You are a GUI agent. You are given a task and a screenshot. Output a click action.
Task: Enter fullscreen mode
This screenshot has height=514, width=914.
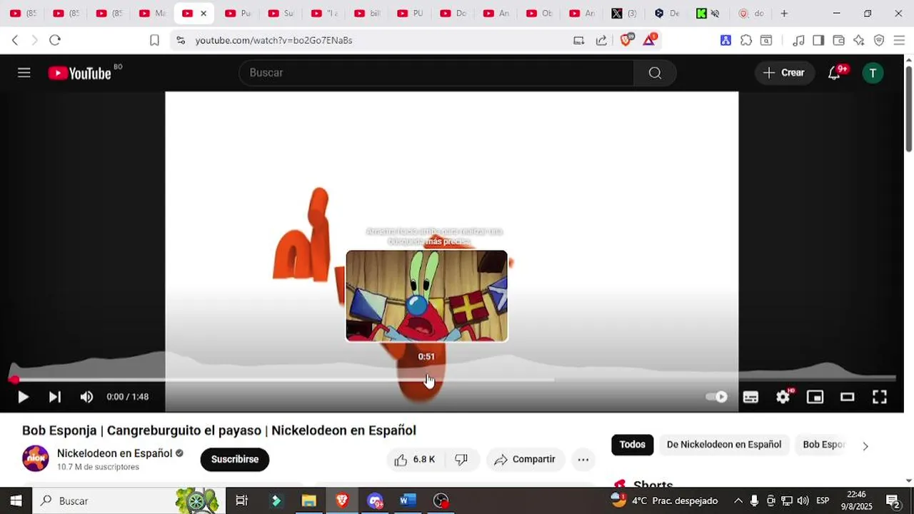click(x=880, y=397)
